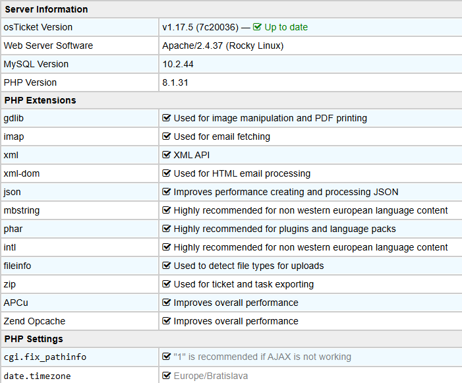Click the Up to date status link

click(x=286, y=27)
